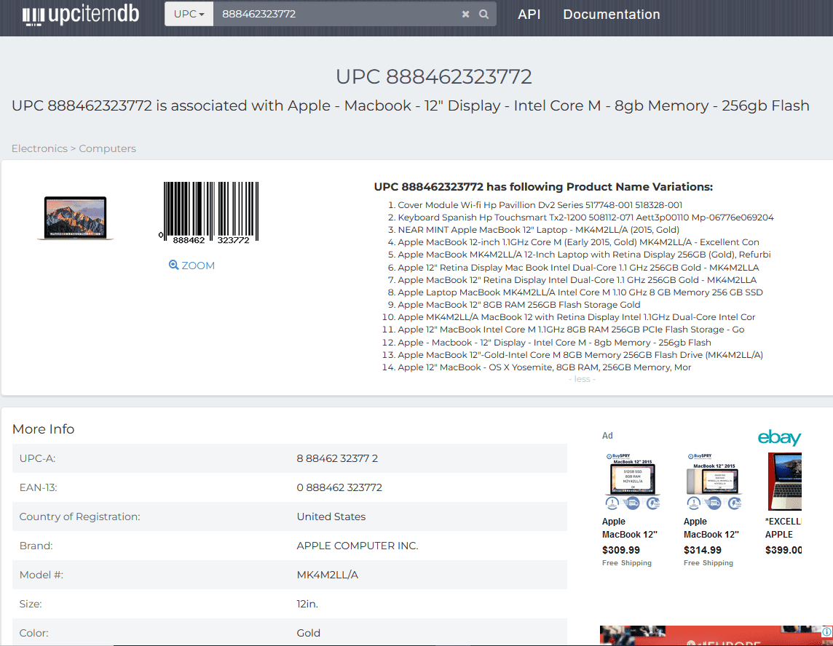833x646 pixels.
Task: Open the API menu item
Action: pos(529,15)
